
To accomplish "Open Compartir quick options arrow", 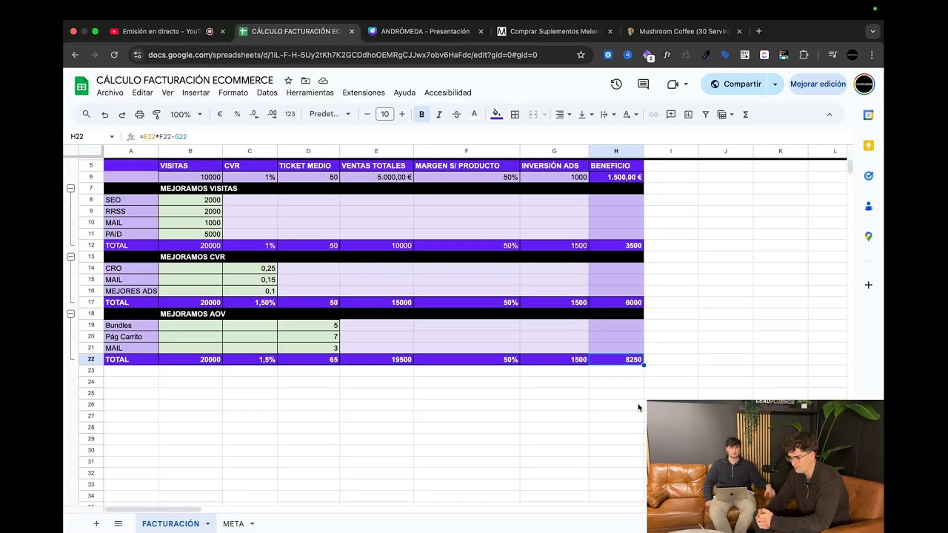I will [x=775, y=84].
